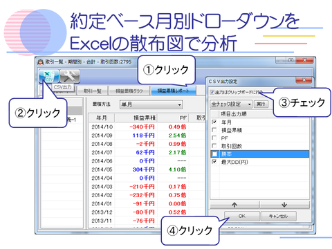Image resolution: width=332 pixels, height=249 pixels.
Task: Click the CSV export icon
Action: pos(48,76)
